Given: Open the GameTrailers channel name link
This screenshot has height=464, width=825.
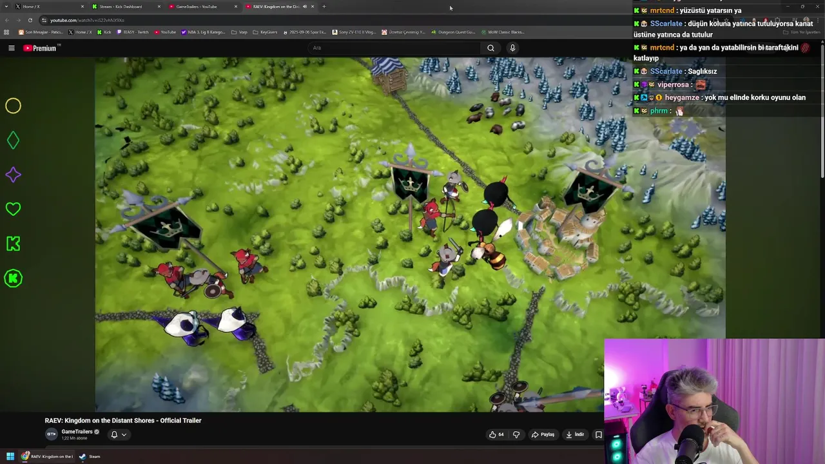Looking at the screenshot, I should point(77,432).
